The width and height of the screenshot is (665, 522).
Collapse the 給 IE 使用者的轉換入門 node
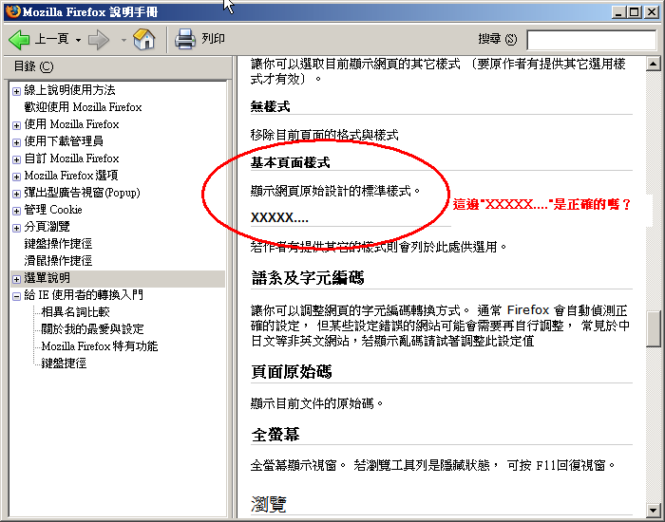coord(16,296)
